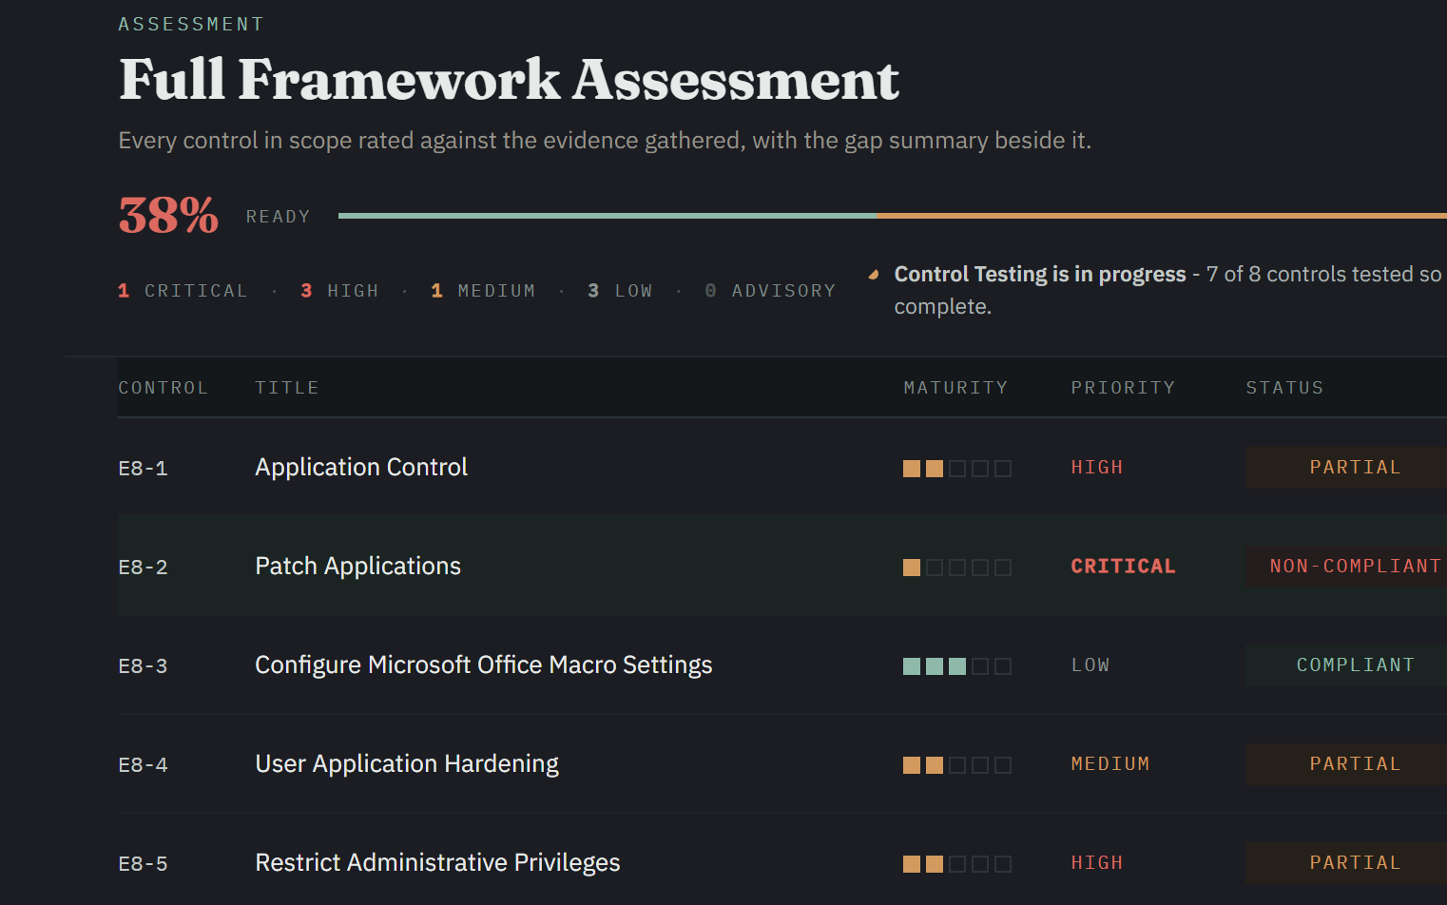Screen dimensions: 1447x905
Task: Select the E8-1 control ID
Action: point(143,469)
